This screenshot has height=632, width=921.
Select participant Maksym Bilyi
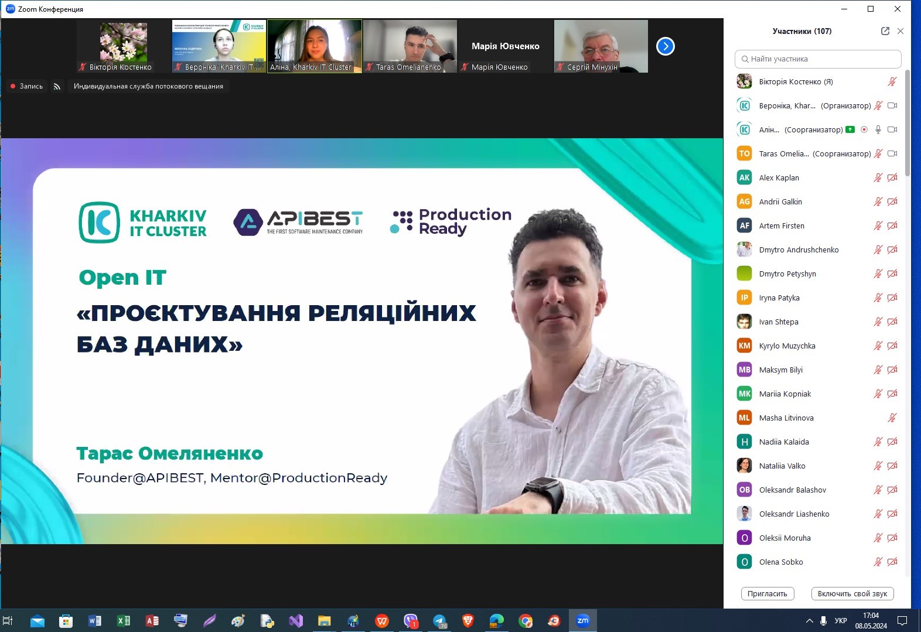click(x=818, y=370)
